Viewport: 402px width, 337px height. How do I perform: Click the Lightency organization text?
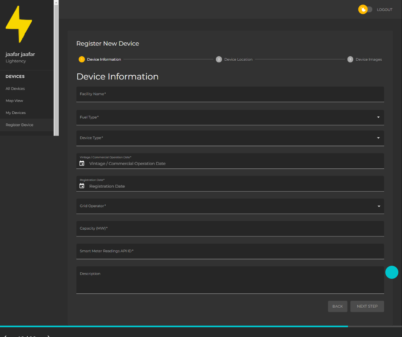[15, 61]
